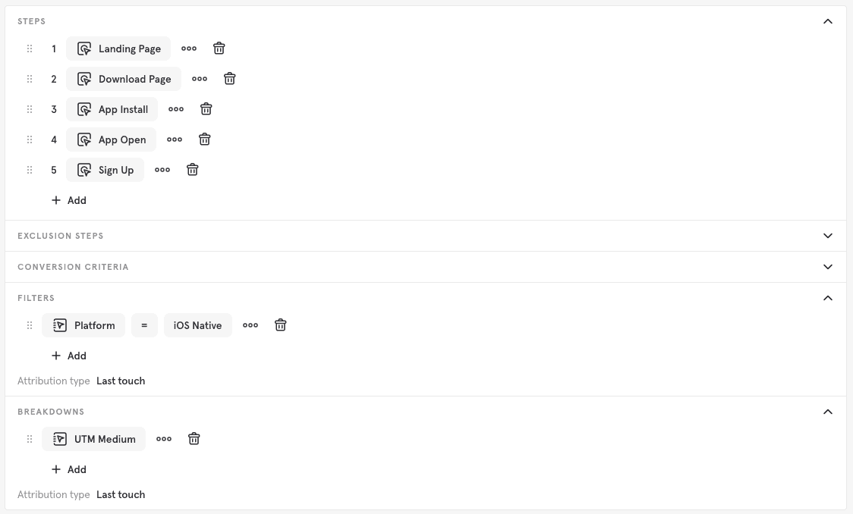Collapse the Breakdowns section
This screenshot has width=853, height=514.
tap(828, 412)
